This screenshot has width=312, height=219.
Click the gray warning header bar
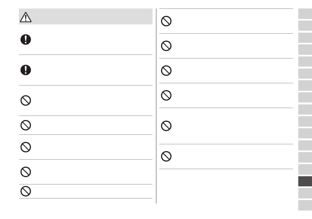(x=86, y=16)
